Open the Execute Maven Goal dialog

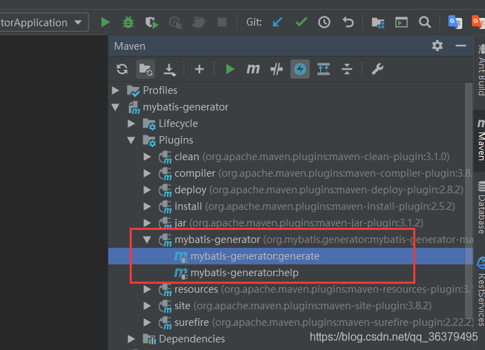tap(253, 69)
